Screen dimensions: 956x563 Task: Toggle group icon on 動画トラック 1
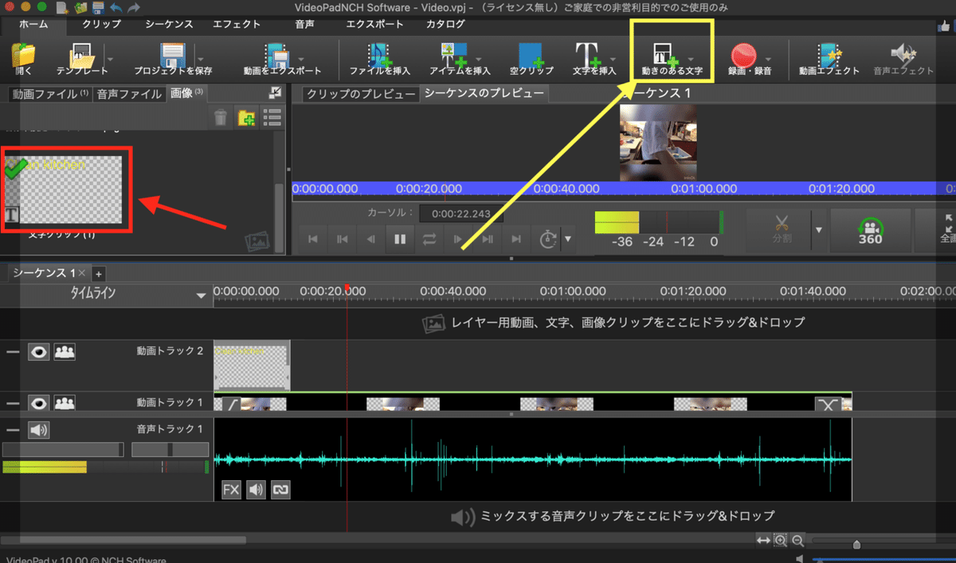(x=65, y=404)
